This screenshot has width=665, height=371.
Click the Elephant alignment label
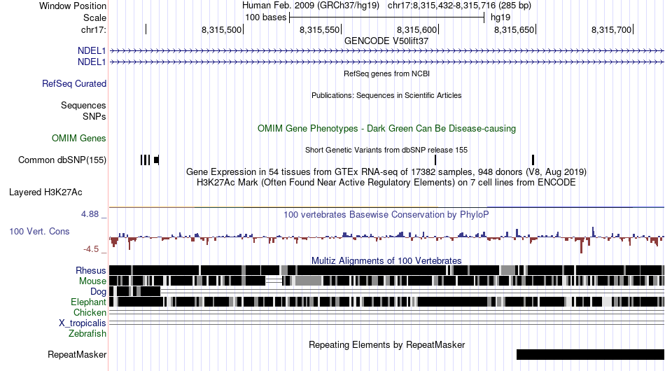[x=89, y=302]
